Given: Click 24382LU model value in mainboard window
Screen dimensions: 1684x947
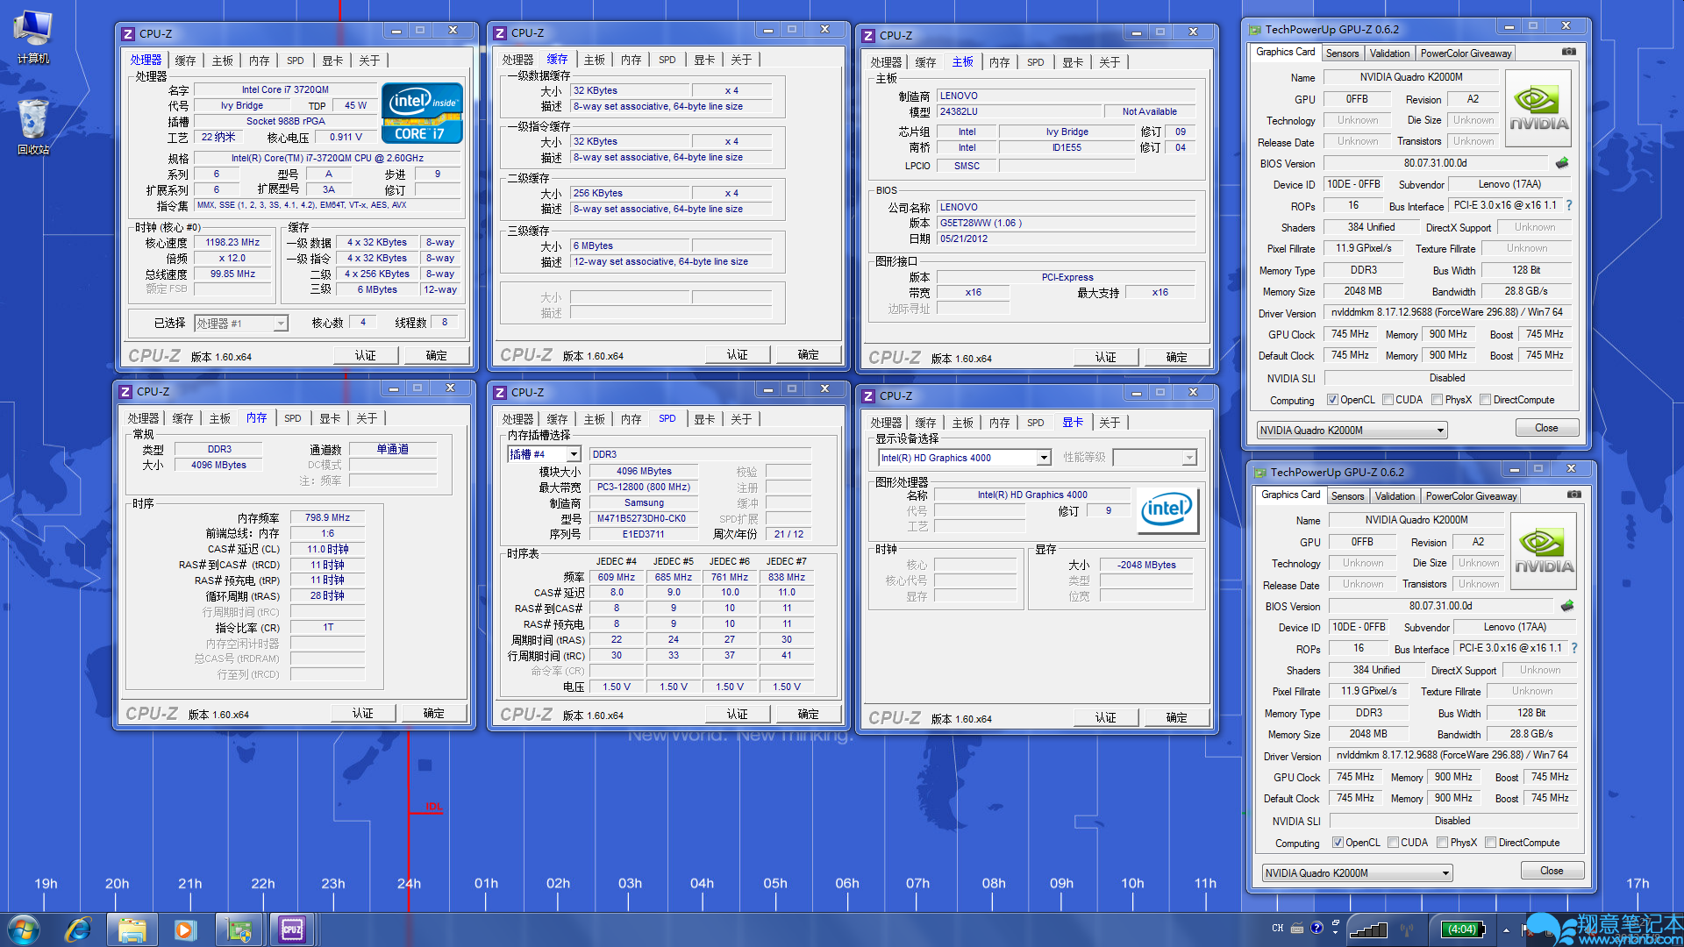Looking at the screenshot, I should point(1019,111).
